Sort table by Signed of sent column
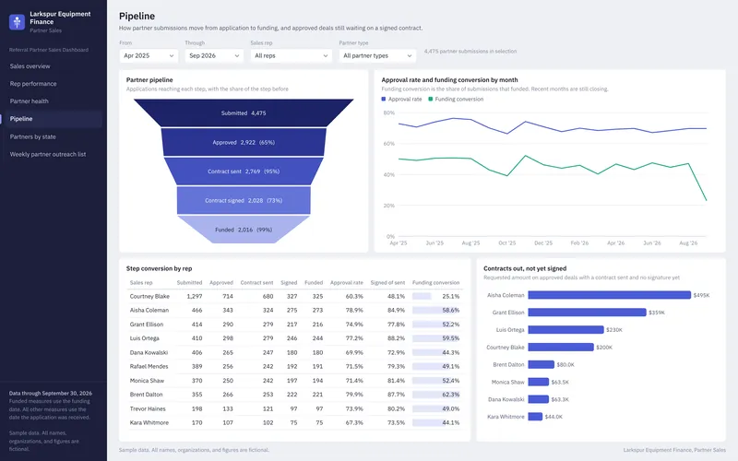 coord(387,283)
